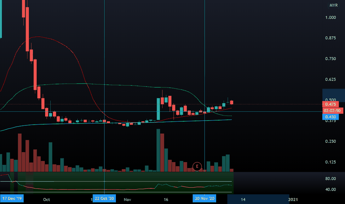Click the 80.00 indicator scale value
Screen dimensions: 345x204
331,179
